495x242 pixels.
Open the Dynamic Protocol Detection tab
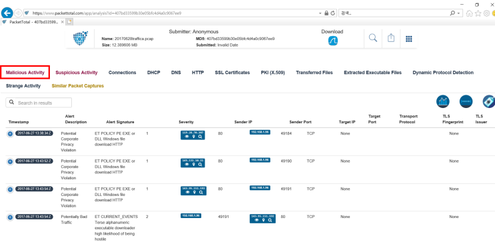tap(443, 73)
